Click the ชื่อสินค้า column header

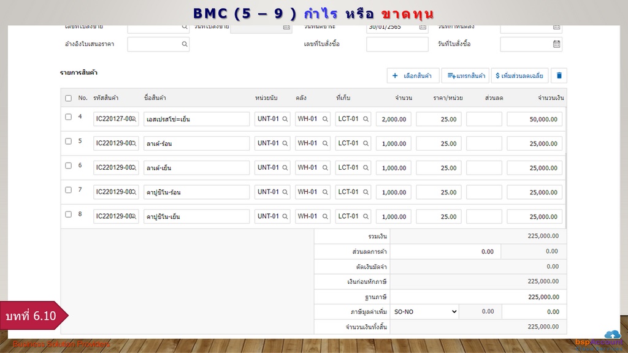pos(155,98)
